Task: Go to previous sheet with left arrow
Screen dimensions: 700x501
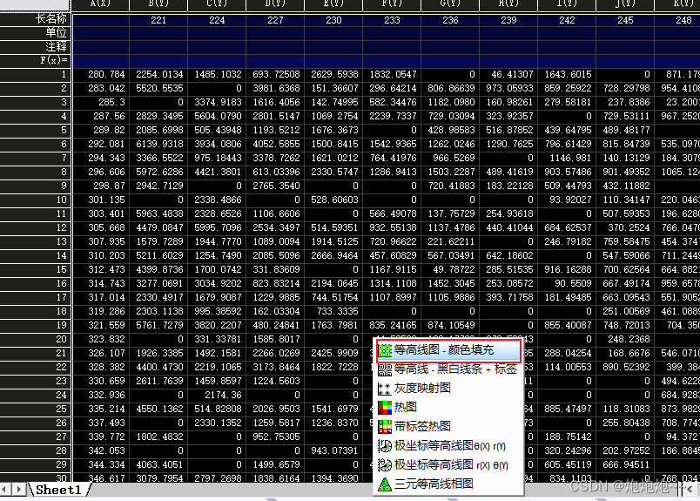Action: (x=5, y=490)
